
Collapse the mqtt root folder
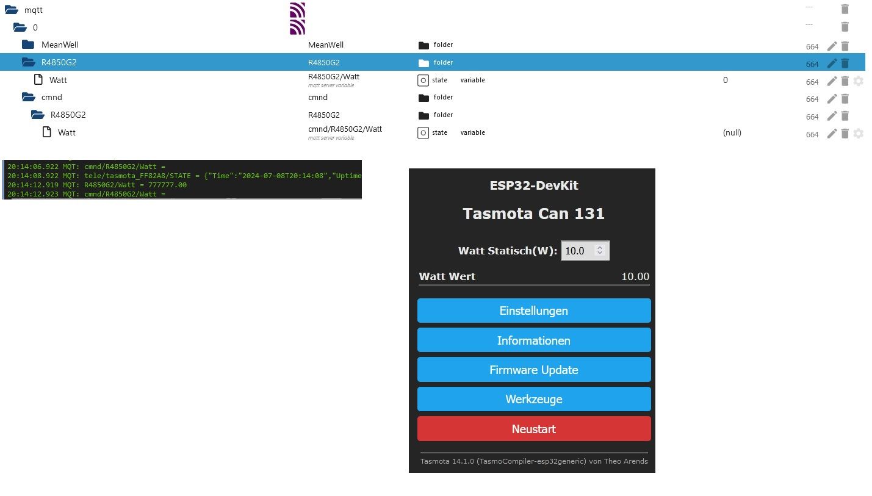[11, 10]
